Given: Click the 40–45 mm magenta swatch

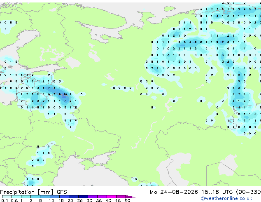Looking at the screenshot, I should tap(112, 197).
